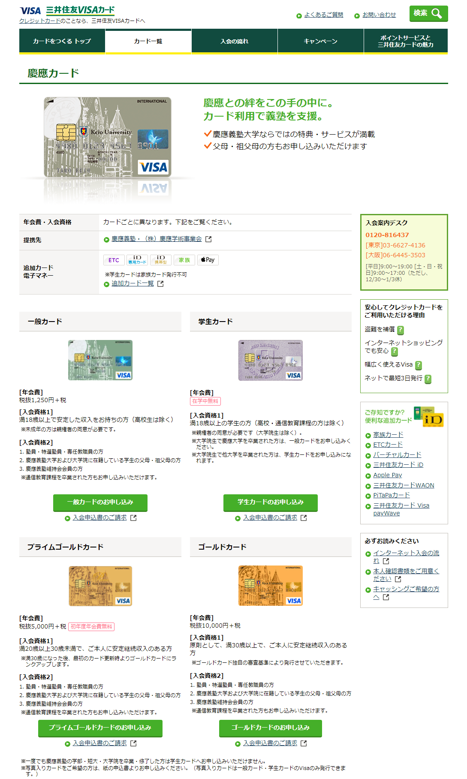Open the お問い合わせ contact link
This screenshot has height=779, width=467.
[x=379, y=15]
